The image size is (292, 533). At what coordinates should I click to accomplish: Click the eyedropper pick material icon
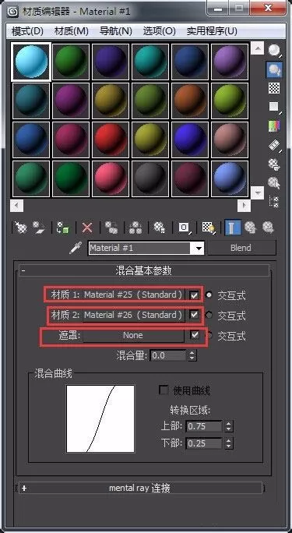pyautogui.click(x=76, y=249)
